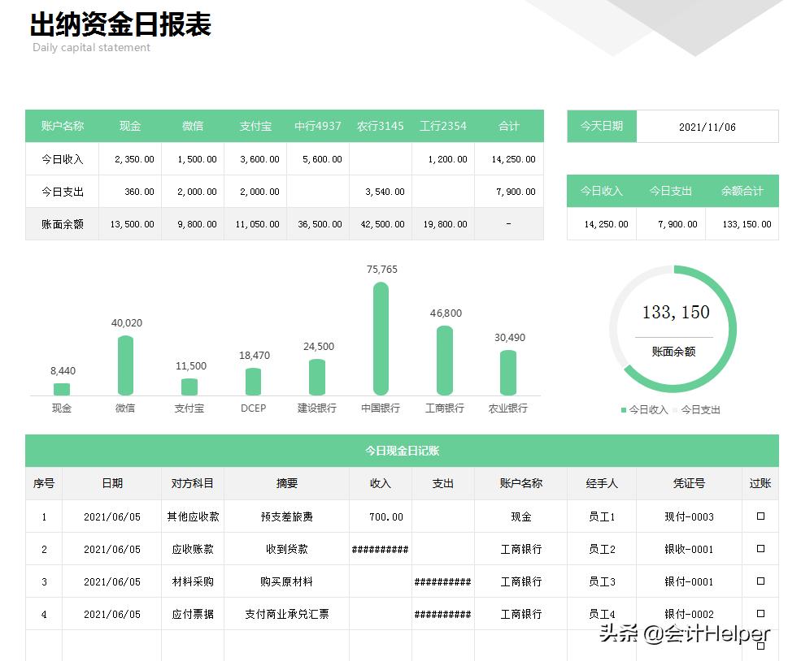
Task: Select the 今天日期 label cell
Action: (x=601, y=126)
